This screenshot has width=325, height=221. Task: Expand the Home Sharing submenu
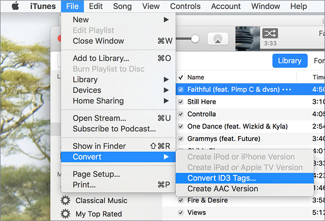pos(118,101)
